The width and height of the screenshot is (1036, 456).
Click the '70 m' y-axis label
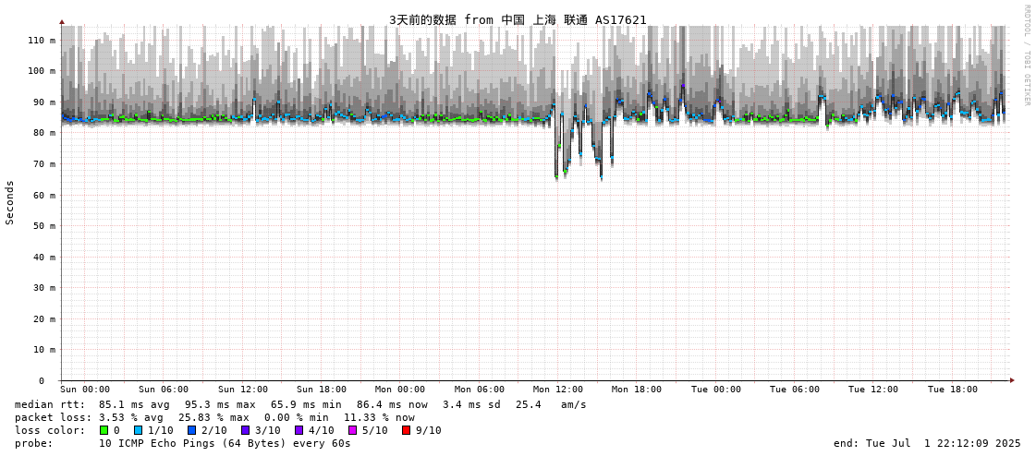click(x=43, y=163)
